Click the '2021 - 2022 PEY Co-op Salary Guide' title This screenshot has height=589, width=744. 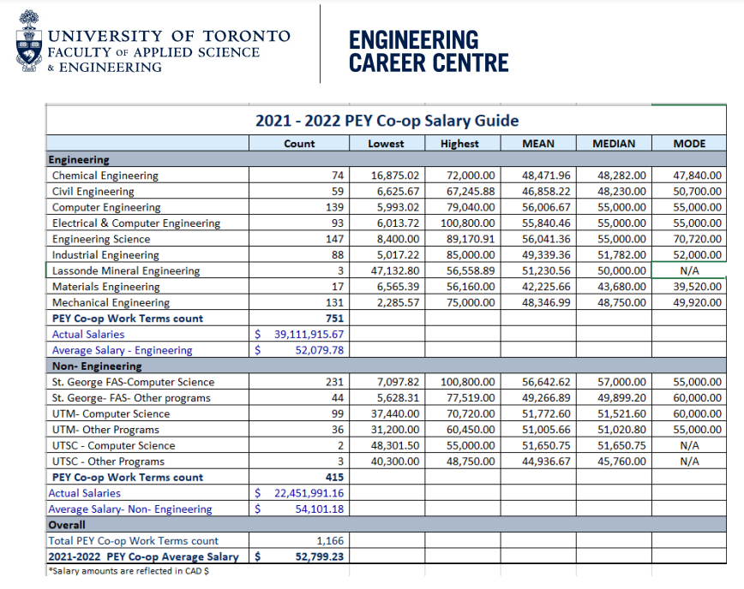click(x=387, y=121)
